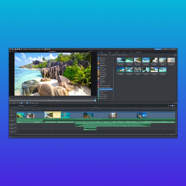
Task: Click the Media Pool forward arrow
Action: (100, 55)
